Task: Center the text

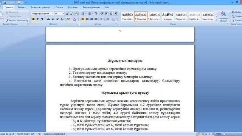Action: 87,19
